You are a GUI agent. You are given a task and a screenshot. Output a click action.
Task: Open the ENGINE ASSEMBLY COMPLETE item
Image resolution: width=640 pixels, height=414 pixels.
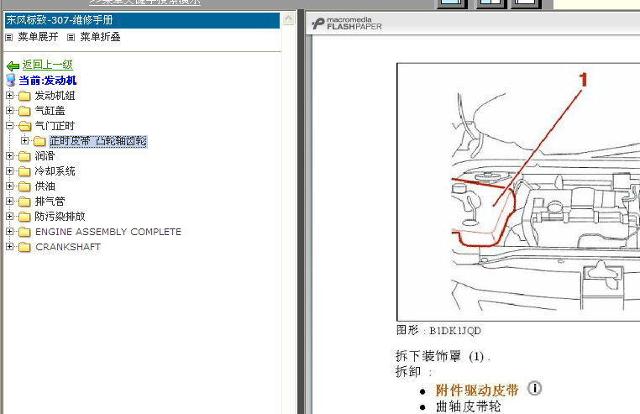[108, 232]
